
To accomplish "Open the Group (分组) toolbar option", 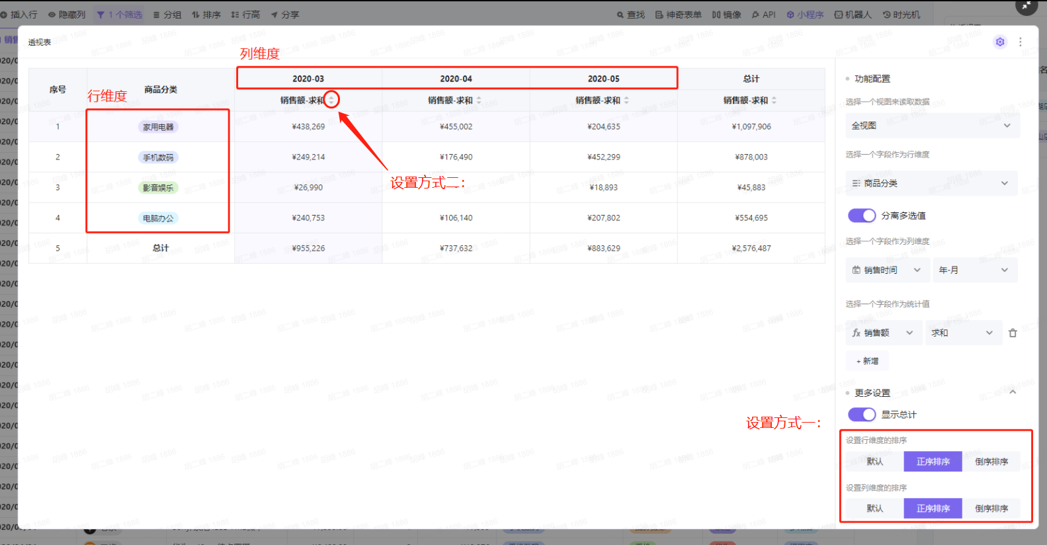I will coord(167,15).
